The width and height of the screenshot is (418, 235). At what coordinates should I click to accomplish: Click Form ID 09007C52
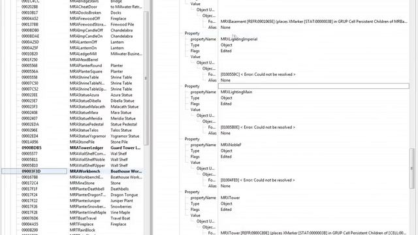click(30, 89)
